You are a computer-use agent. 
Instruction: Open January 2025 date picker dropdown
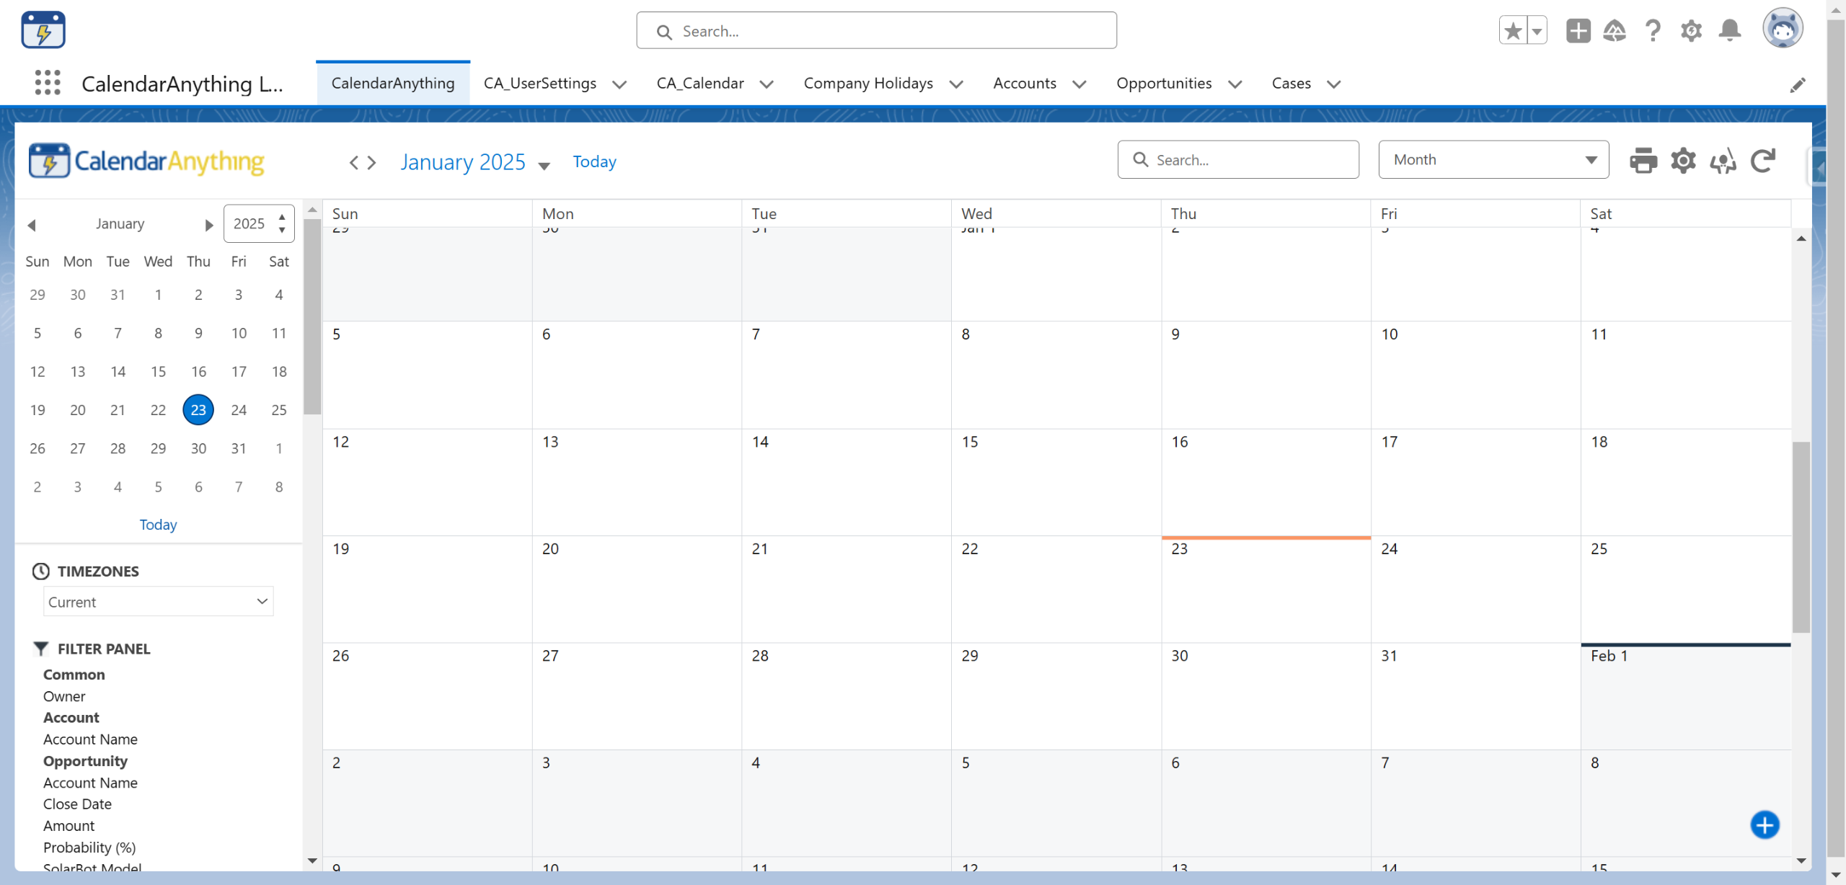click(544, 166)
